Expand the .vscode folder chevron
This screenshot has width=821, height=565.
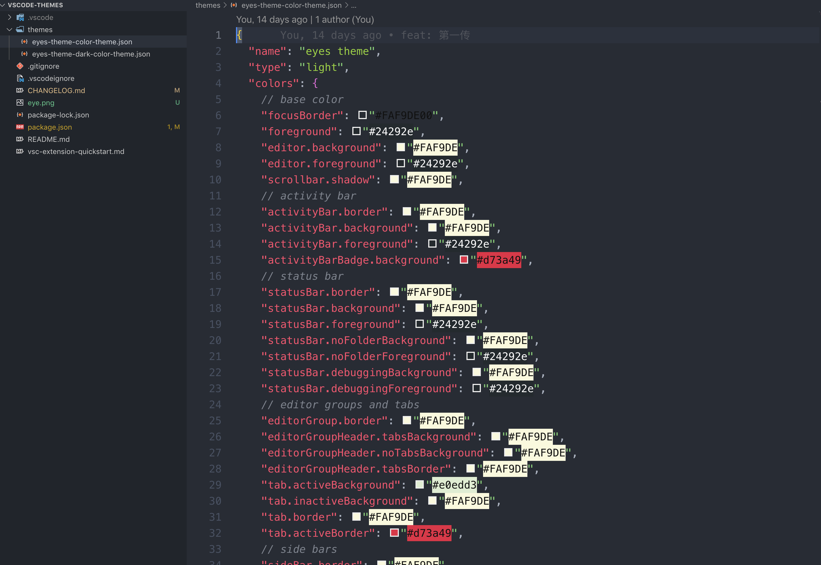coord(10,17)
